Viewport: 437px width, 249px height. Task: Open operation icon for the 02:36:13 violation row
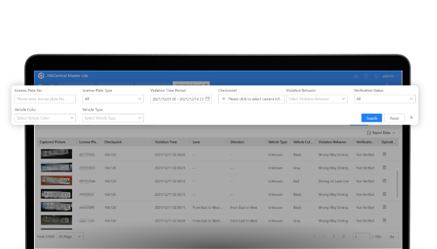(x=384, y=194)
